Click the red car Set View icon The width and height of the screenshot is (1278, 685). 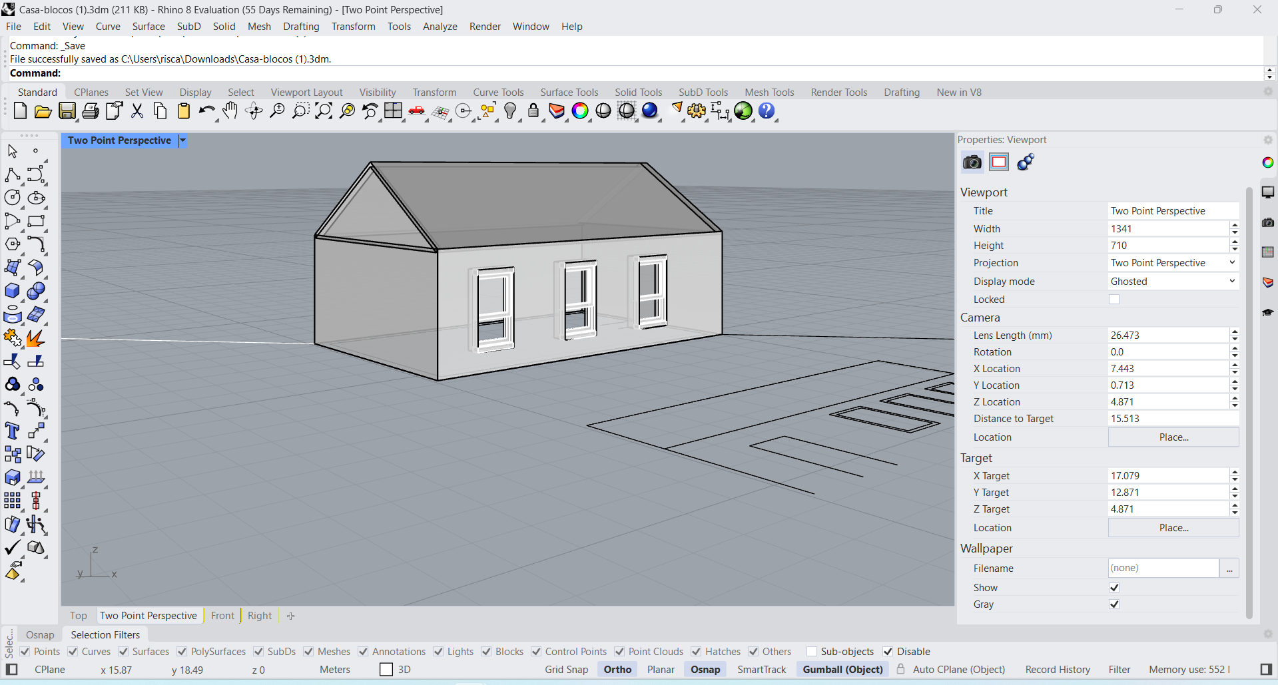(x=417, y=111)
